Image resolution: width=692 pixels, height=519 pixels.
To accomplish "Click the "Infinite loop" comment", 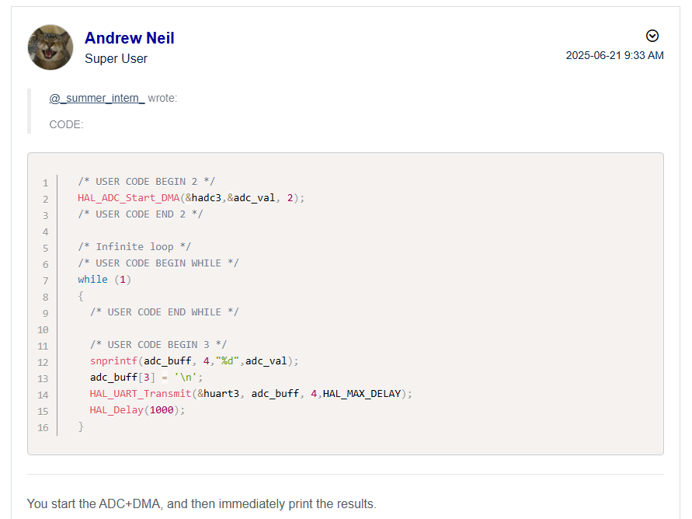I will pos(134,247).
